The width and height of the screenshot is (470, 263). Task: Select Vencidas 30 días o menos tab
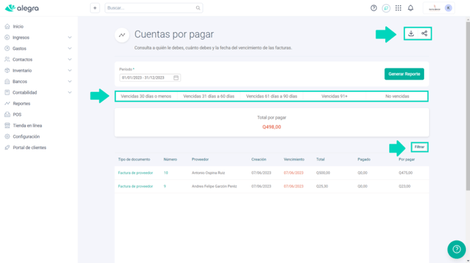(x=146, y=96)
